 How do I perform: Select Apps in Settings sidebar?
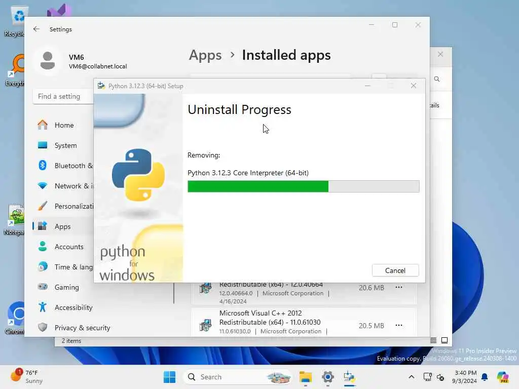(63, 226)
